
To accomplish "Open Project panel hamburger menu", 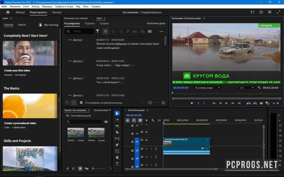I will (88, 110).
